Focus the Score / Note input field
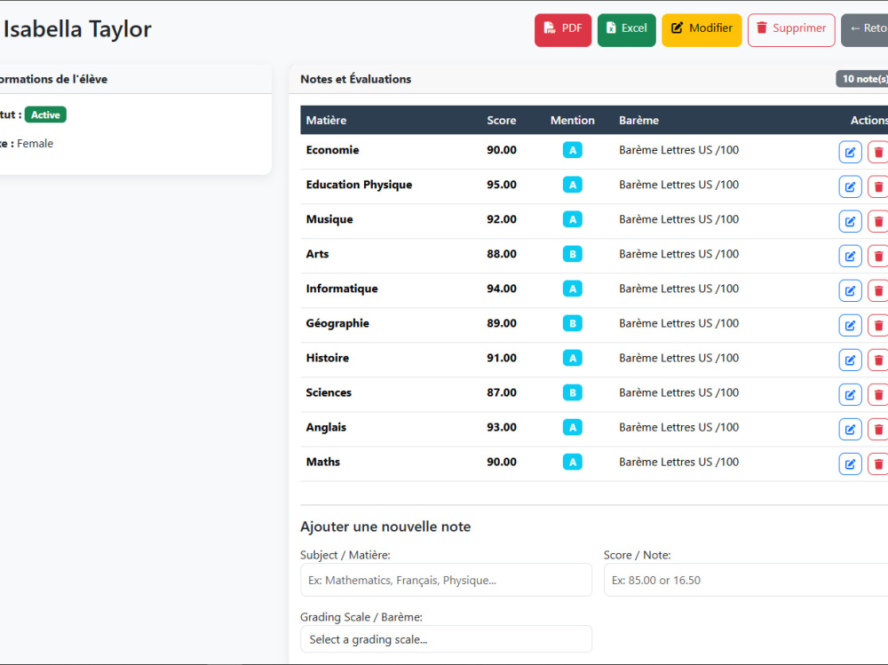888x665 pixels. (746, 580)
